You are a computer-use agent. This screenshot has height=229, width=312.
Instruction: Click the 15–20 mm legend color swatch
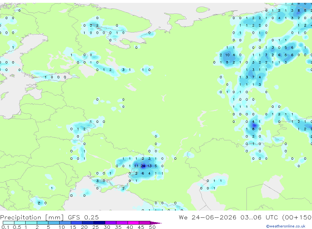coord(76,223)
